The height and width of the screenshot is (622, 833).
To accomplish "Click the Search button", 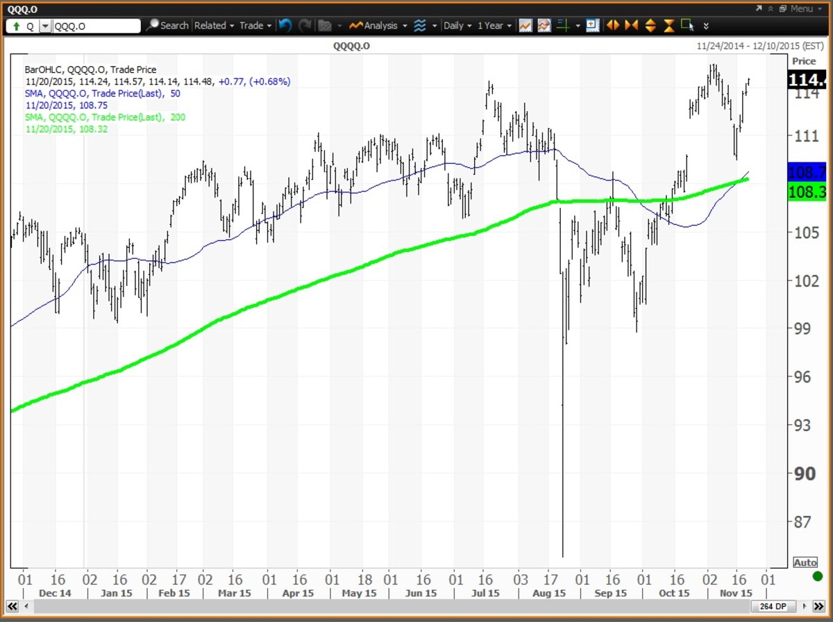I will [x=167, y=26].
